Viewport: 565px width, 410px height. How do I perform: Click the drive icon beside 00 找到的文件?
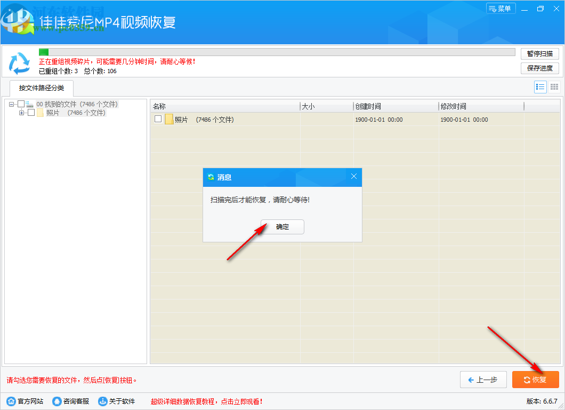pos(29,104)
